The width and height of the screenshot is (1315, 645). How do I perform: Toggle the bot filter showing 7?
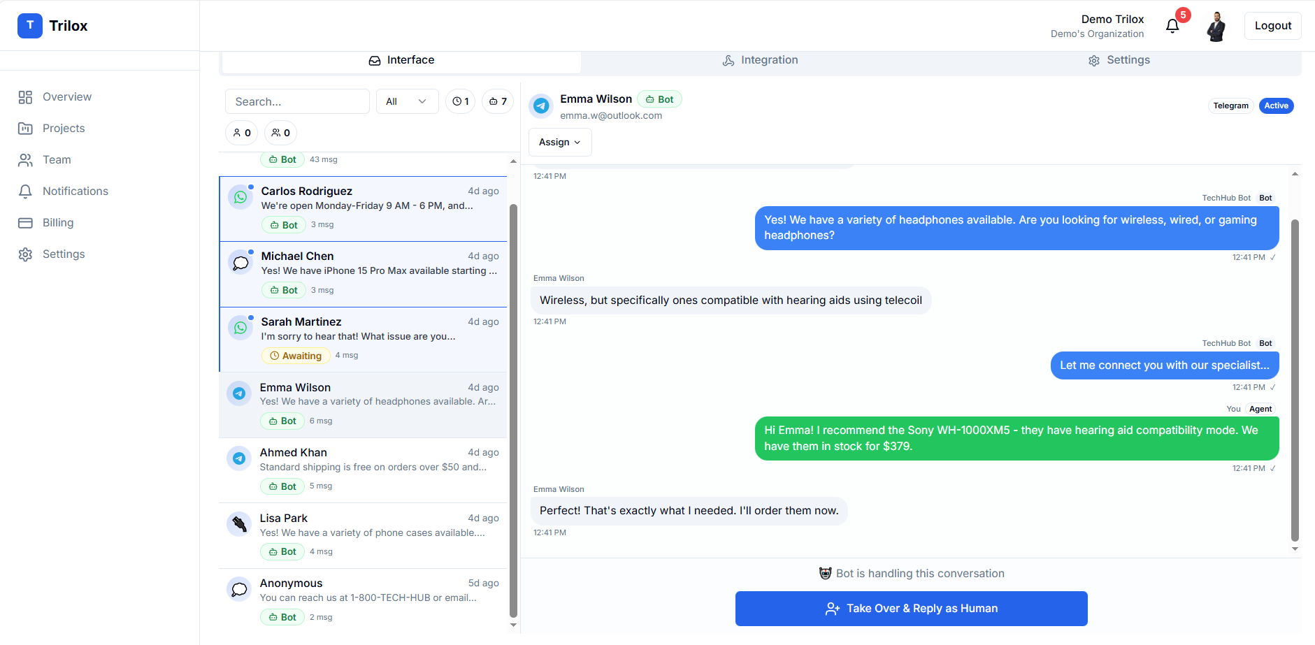pyautogui.click(x=498, y=101)
